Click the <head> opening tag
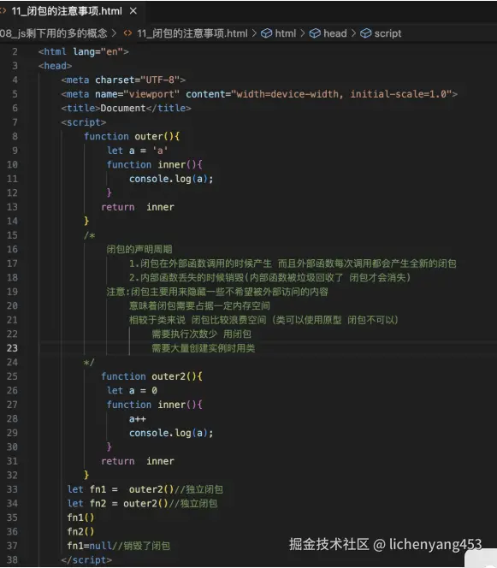 (55, 66)
